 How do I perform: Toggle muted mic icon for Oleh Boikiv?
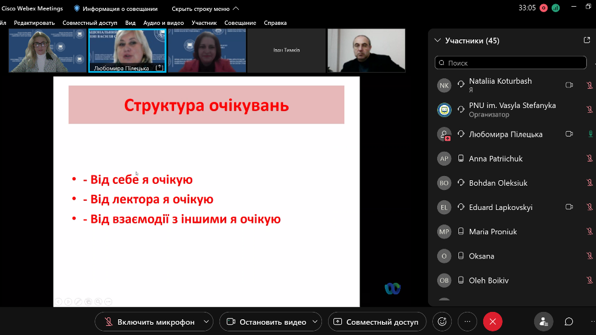pyautogui.click(x=589, y=280)
